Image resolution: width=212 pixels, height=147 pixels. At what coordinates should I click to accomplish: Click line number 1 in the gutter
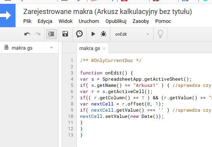[x=72, y=61]
